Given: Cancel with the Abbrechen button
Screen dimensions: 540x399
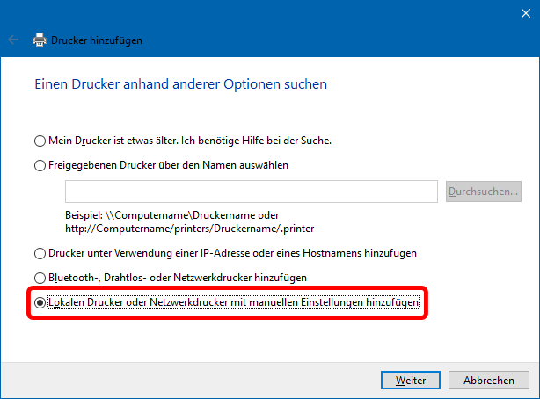Looking at the screenshot, I should coord(489,381).
